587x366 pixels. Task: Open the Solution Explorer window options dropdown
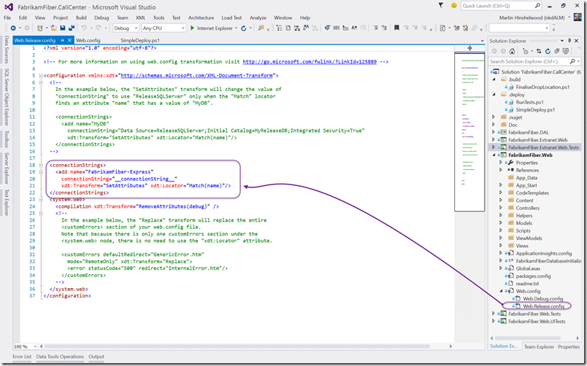[562, 41]
